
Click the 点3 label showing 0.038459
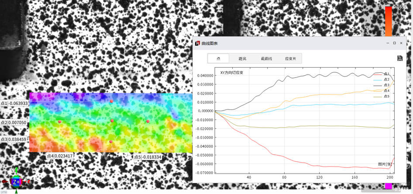[14, 140]
